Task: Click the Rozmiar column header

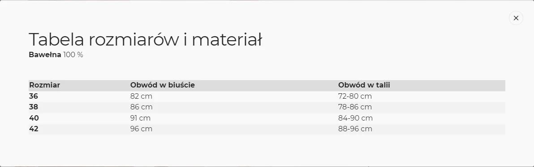Action: click(x=45, y=85)
